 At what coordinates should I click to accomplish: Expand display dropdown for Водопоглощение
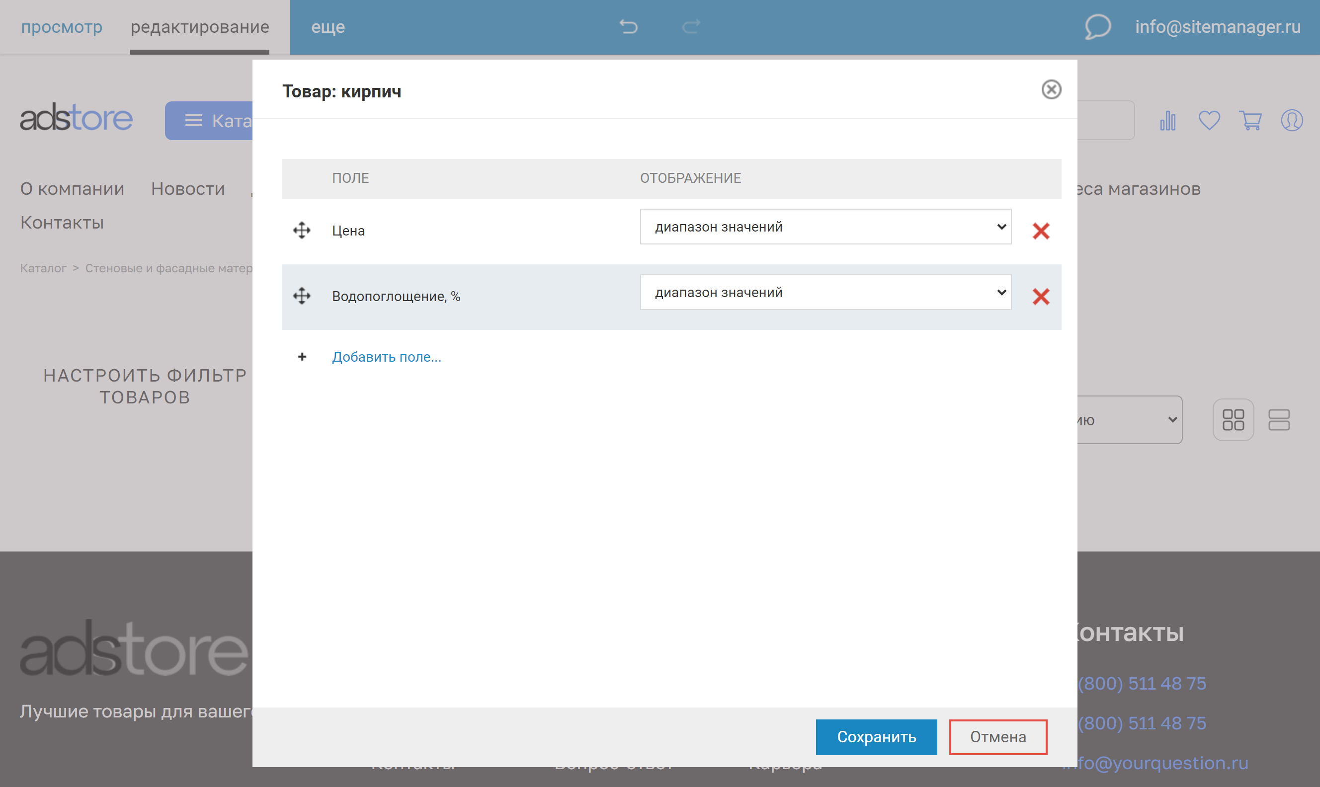[x=825, y=292]
